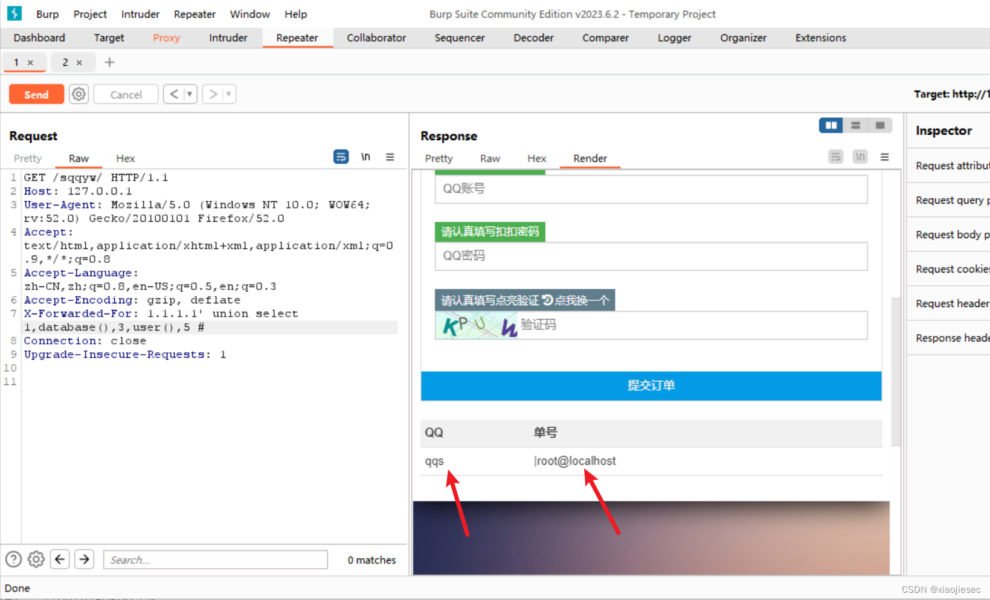Click the Search input field at bottom

(x=215, y=560)
